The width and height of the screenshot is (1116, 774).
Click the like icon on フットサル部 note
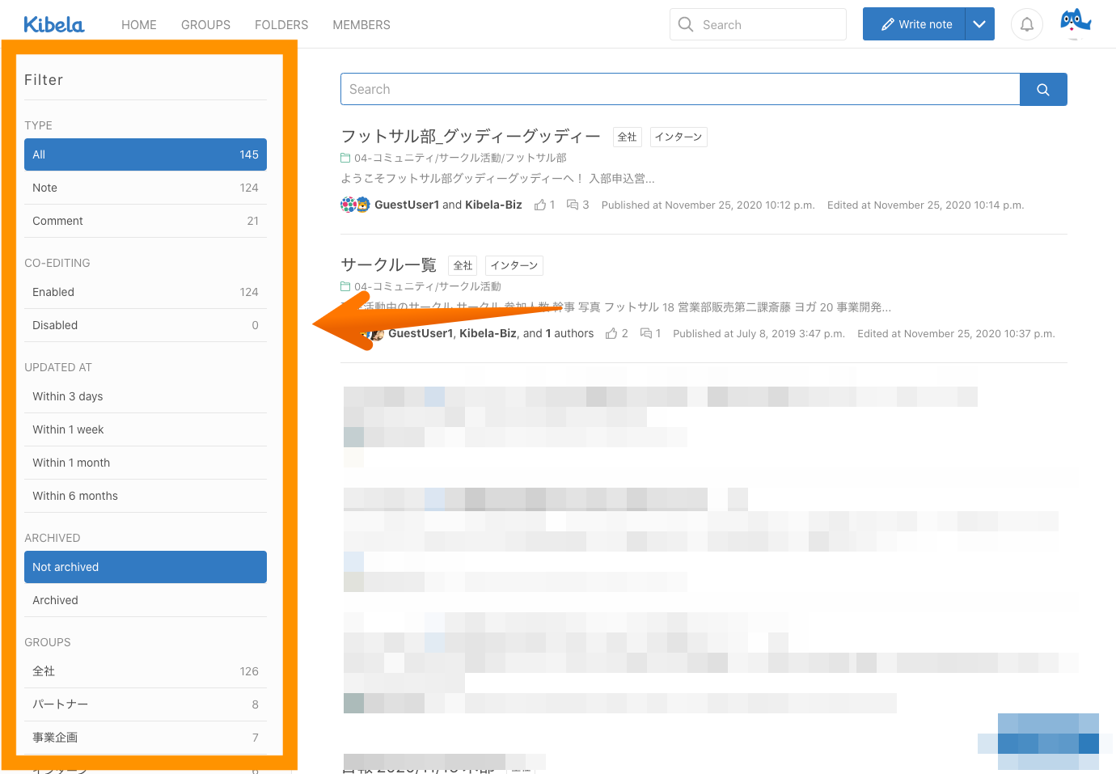(x=540, y=205)
